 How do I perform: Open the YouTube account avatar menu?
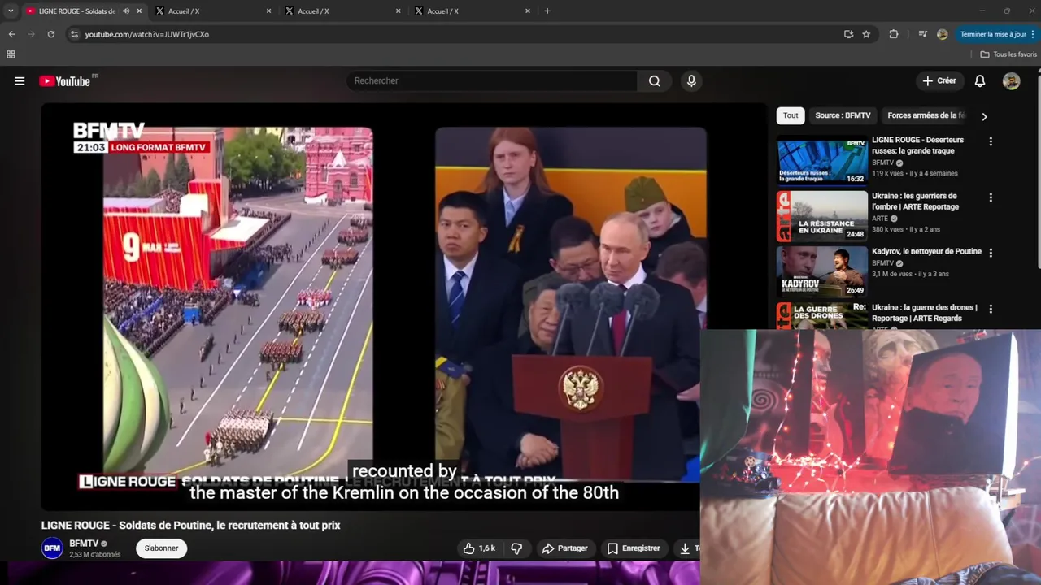[x=1011, y=81]
